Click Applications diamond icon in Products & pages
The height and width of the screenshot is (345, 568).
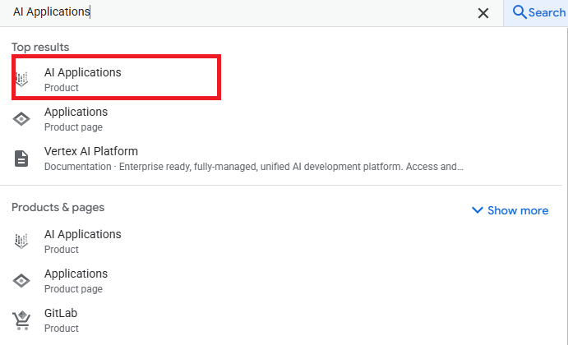click(x=21, y=281)
